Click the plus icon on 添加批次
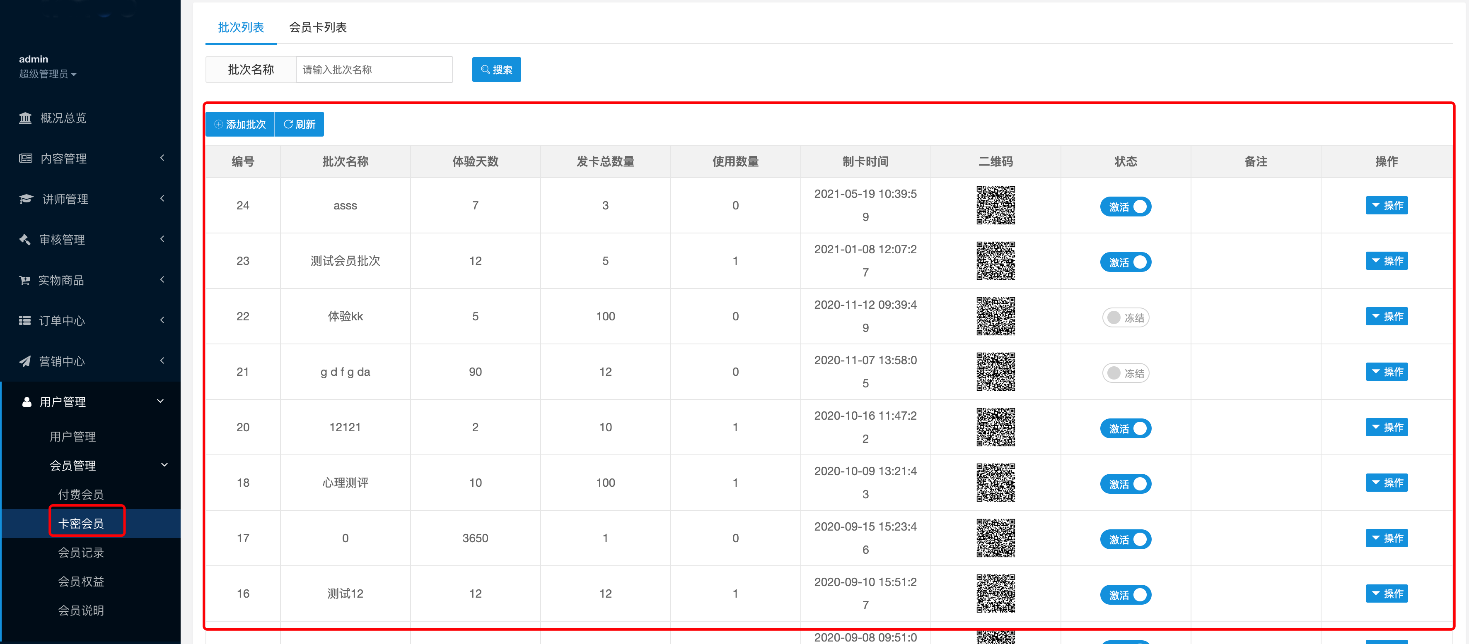This screenshot has width=1469, height=644. [x=218, y=124]
